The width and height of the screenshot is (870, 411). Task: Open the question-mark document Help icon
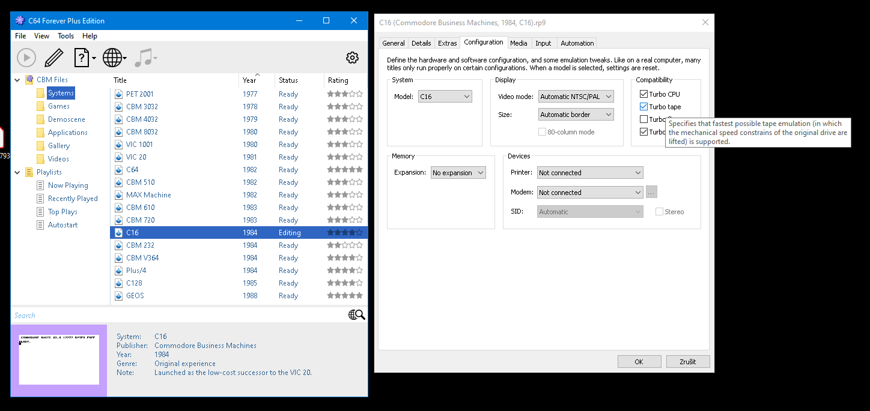[x=82, y=58]
